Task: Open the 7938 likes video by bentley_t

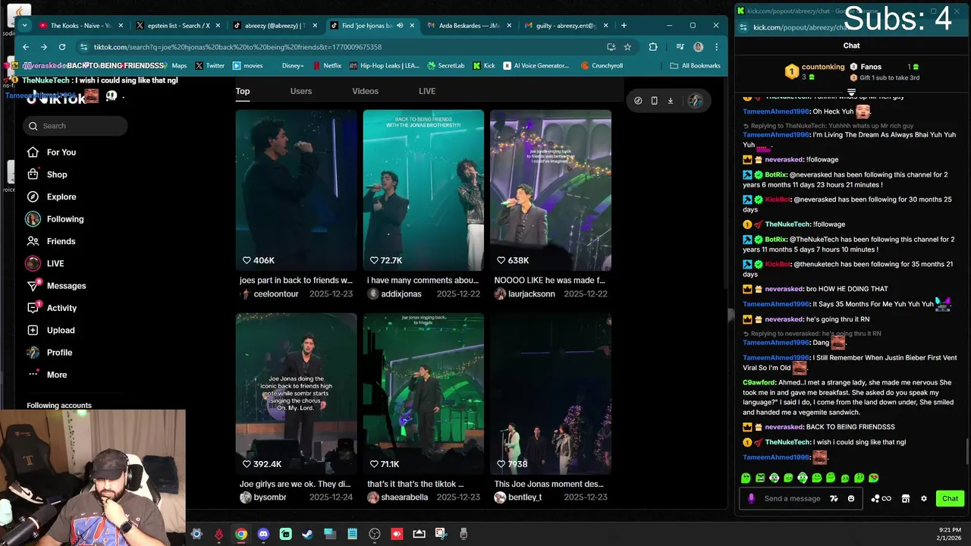Action: pos(551,394)
